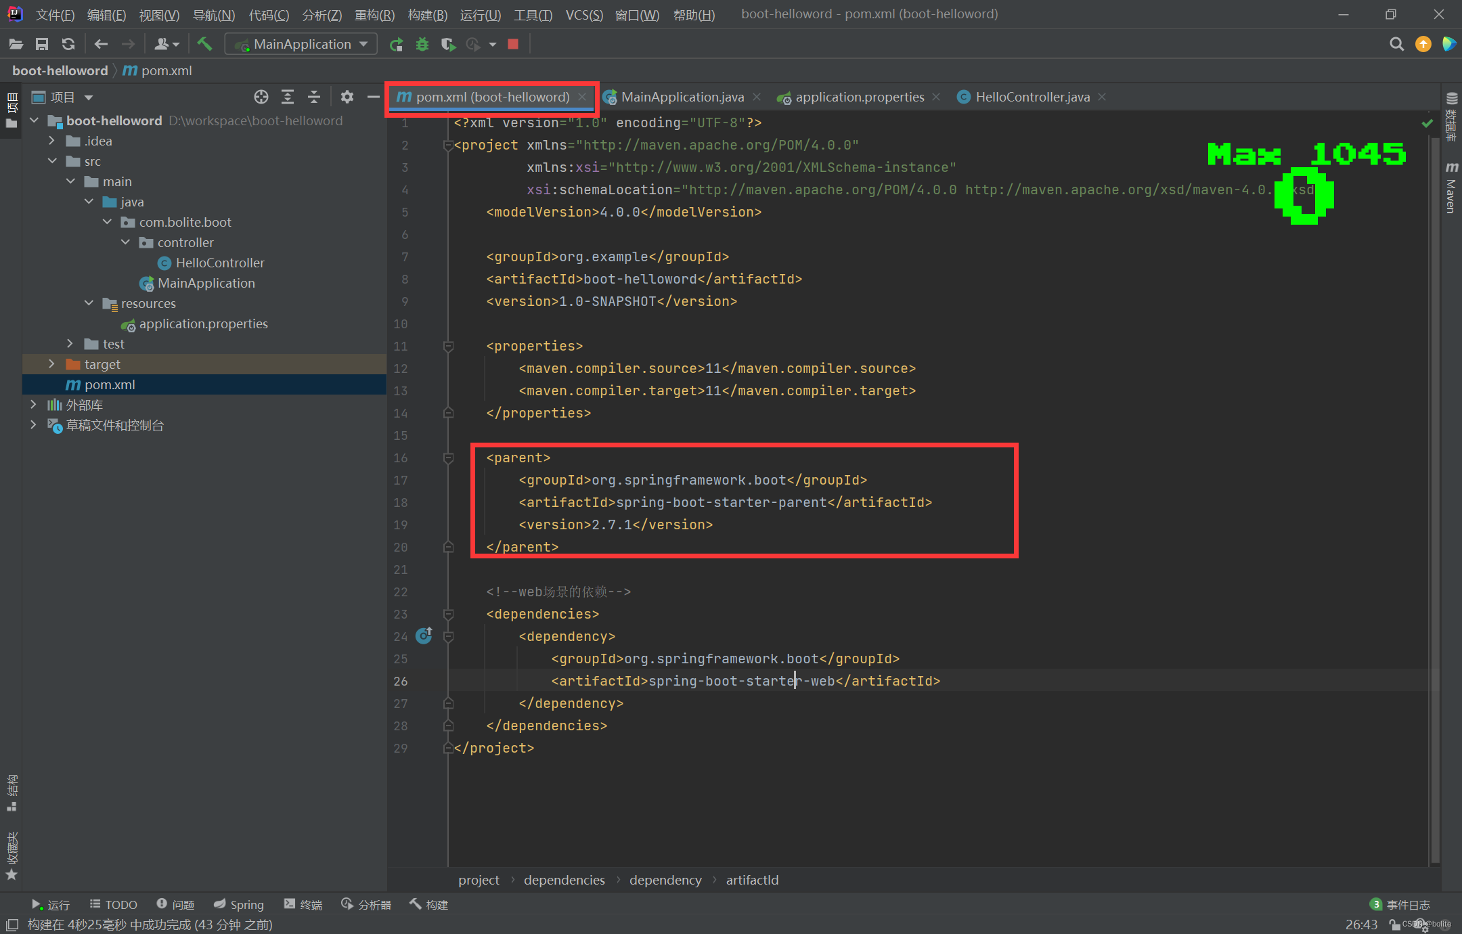Open the event log in status bar
This screenshot has width=1462, height=934.
click(x=1400, y=905)
